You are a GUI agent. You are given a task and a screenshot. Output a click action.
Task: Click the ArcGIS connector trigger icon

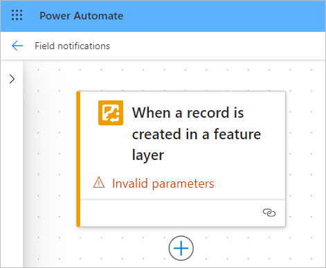pyautogui.click(x=111, y=113)
